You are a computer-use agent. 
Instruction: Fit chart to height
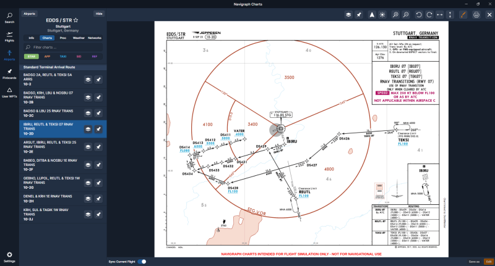(x=450, y=15)
